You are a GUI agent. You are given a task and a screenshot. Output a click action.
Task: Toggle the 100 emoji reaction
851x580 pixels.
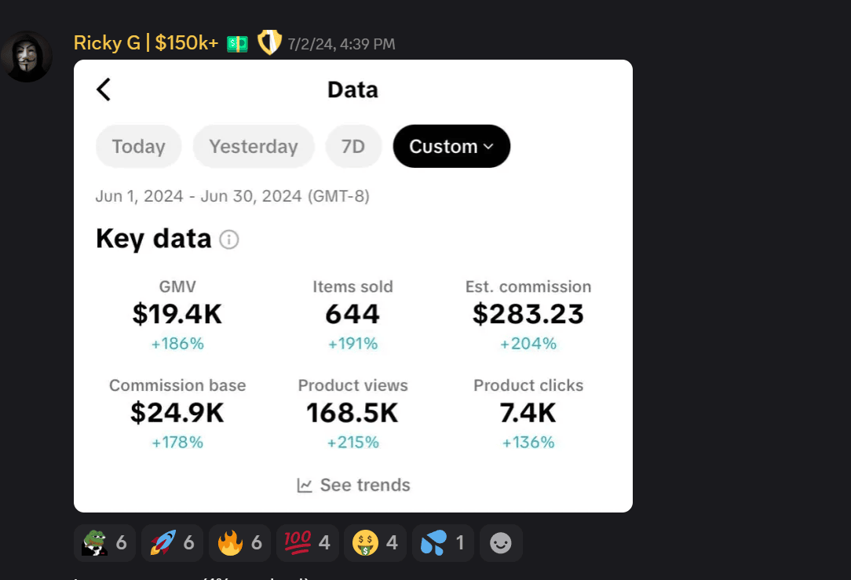click(307, 543)
